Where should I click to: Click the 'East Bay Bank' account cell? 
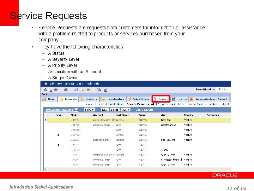101,140
